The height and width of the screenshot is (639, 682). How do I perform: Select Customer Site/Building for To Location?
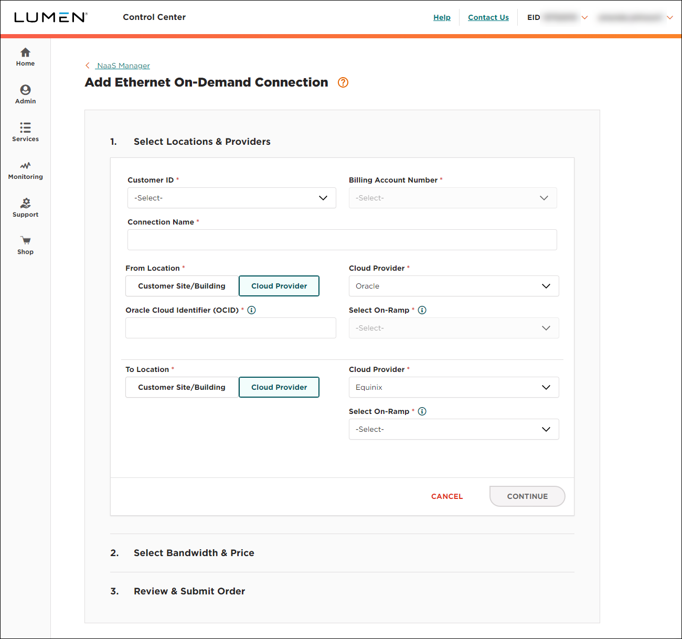pyautogui.click(x=182, y=387)
